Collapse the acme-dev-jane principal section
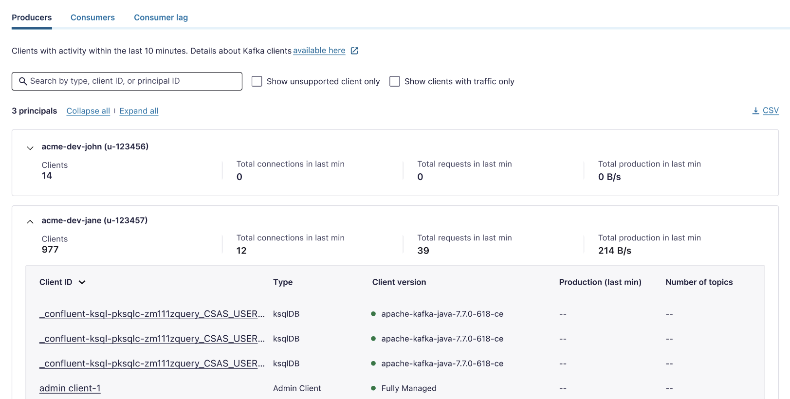The width and height of the screenshot is (790, 399). [x=30, y=221]
